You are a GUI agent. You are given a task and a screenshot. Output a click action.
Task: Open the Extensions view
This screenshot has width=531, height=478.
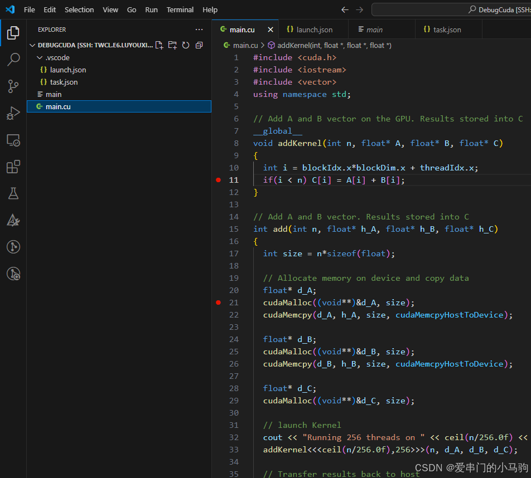tap(13, 167)
